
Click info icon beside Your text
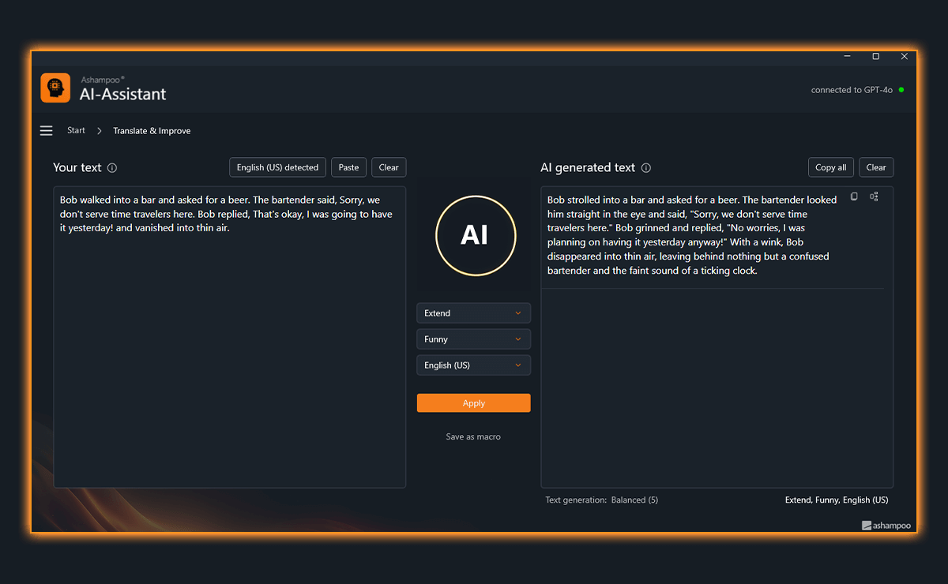(112, 168)
